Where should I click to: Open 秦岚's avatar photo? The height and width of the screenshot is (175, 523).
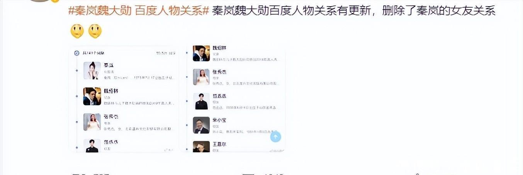(x=92, y=71)
